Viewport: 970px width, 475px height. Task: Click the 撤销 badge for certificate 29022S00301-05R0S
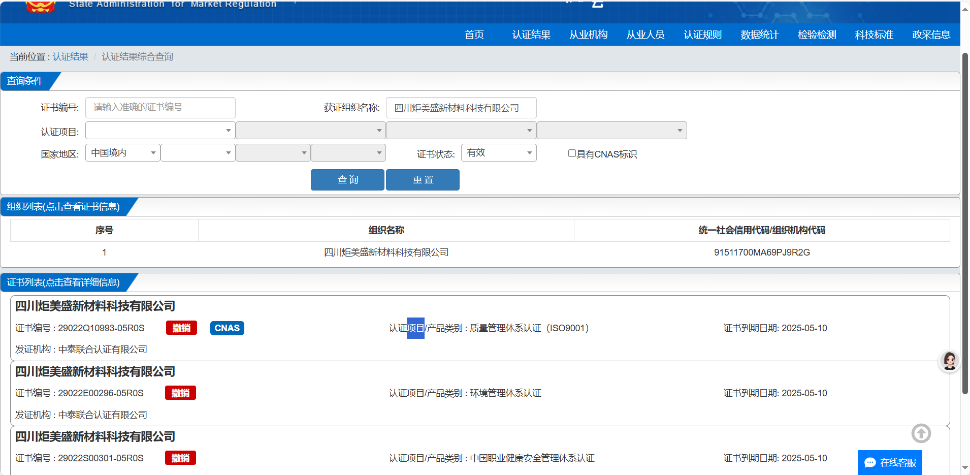(x=180, y=458)
